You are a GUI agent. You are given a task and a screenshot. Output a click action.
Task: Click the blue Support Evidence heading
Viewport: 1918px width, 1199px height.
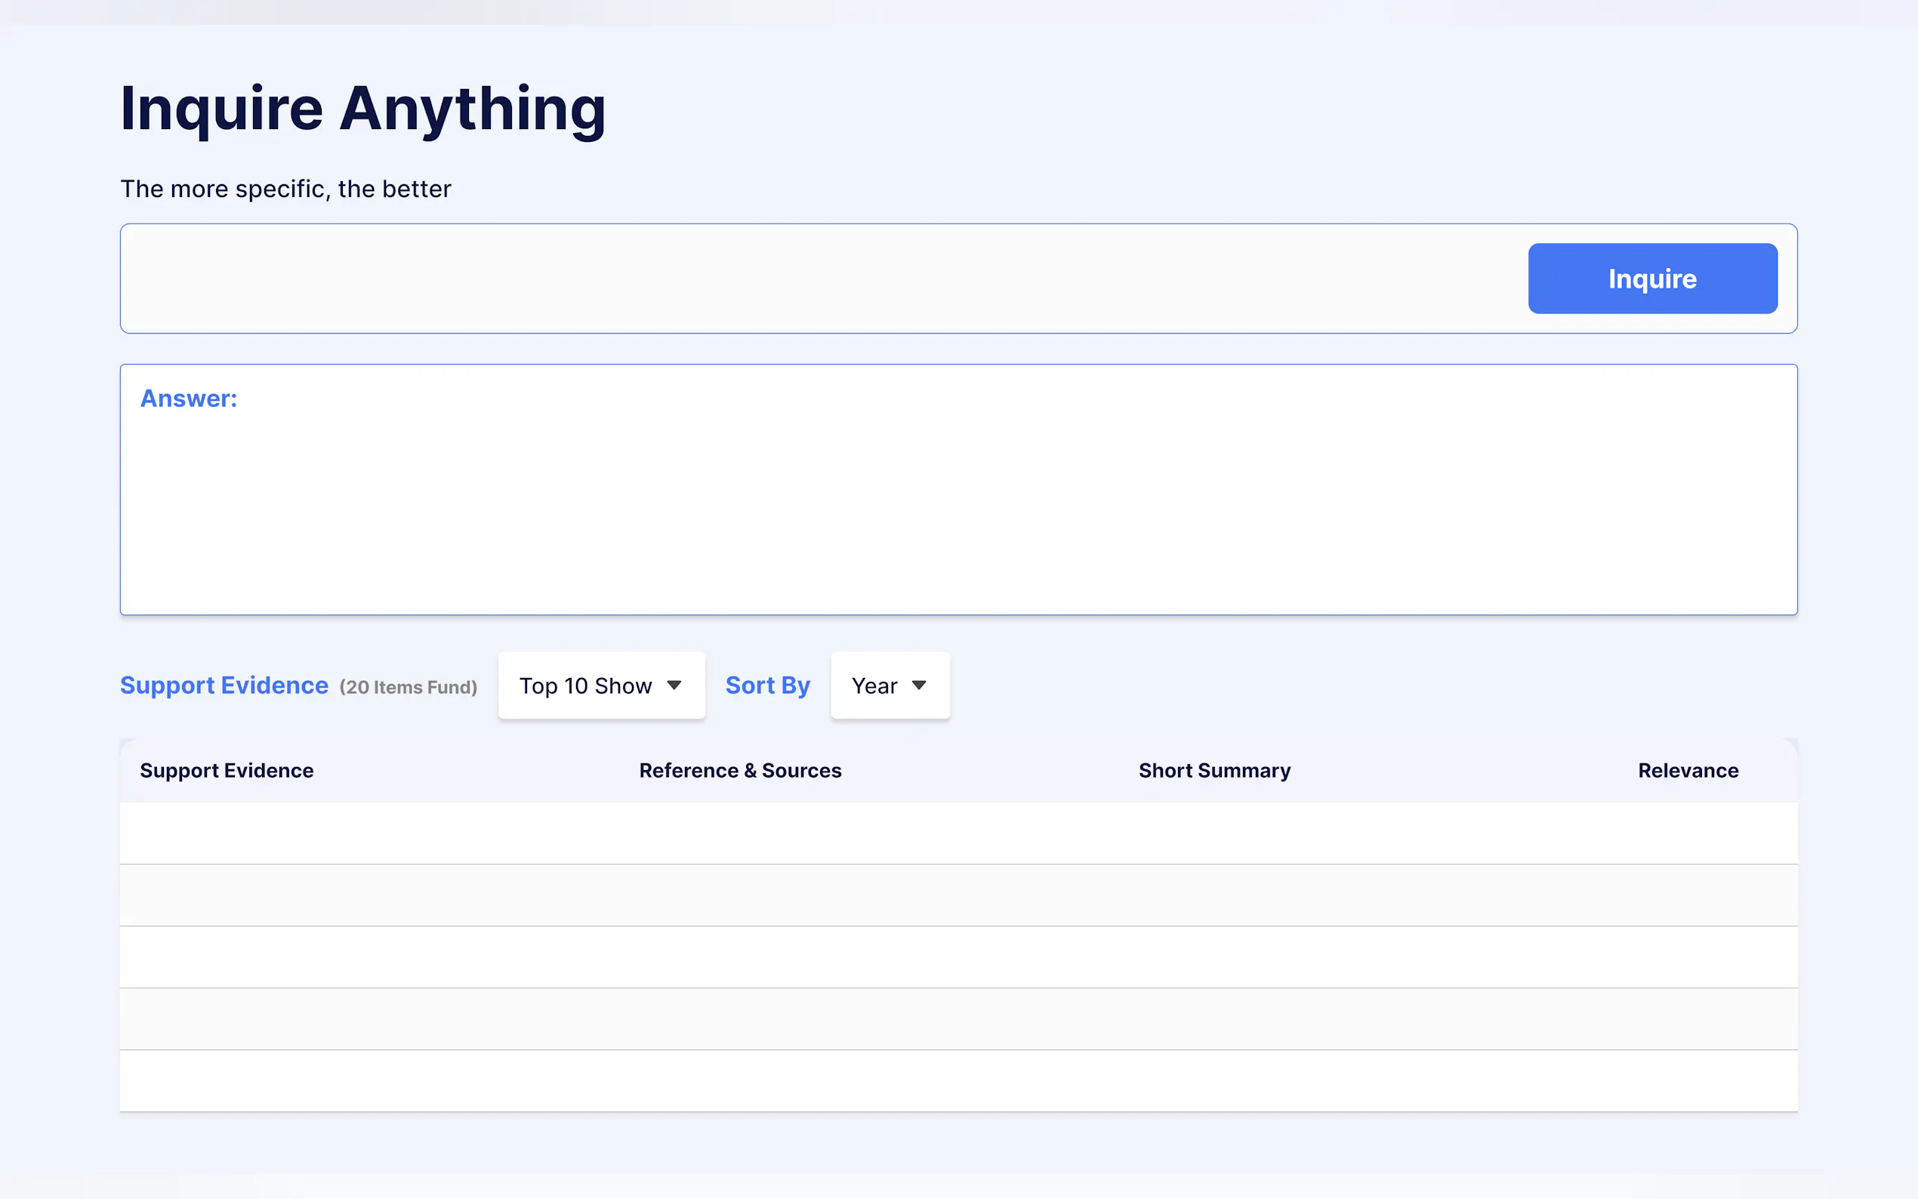[224, 685]
